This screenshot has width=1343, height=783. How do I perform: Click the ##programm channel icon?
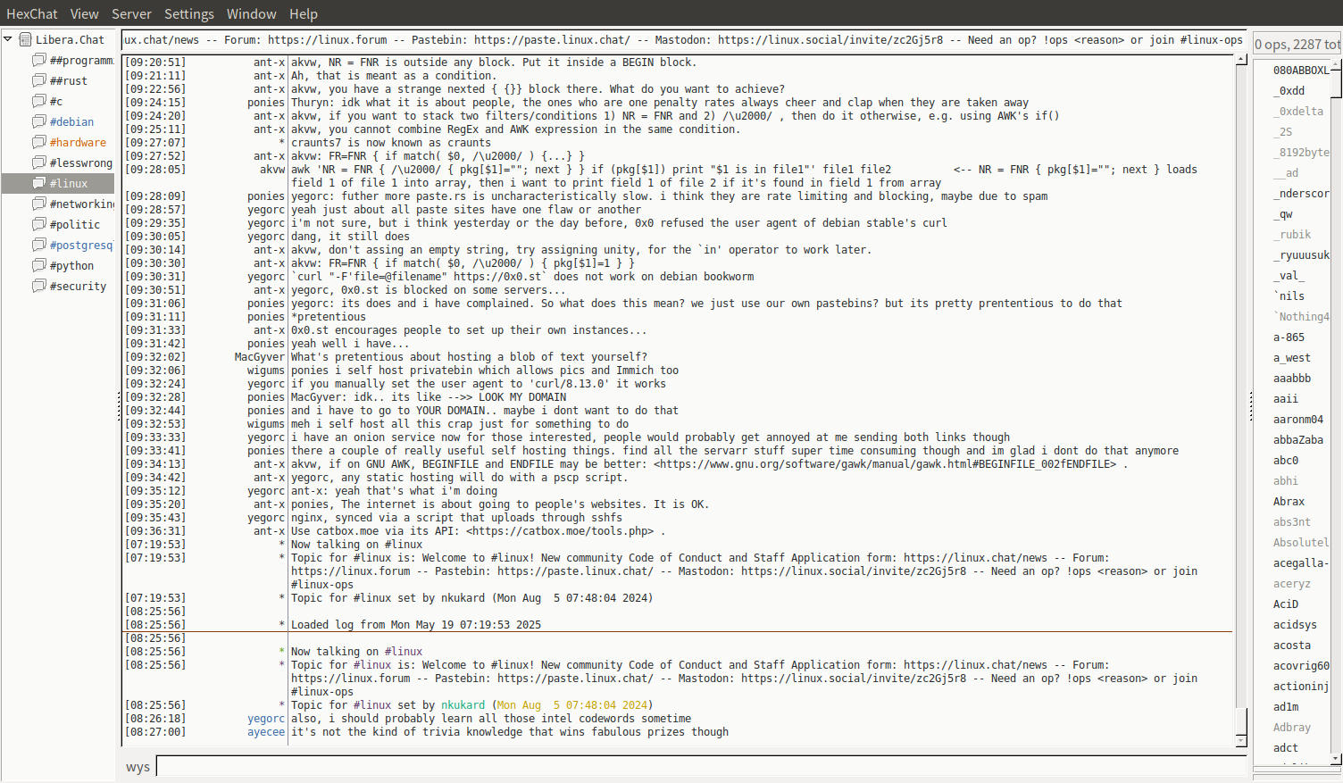(x=39, y=60)
